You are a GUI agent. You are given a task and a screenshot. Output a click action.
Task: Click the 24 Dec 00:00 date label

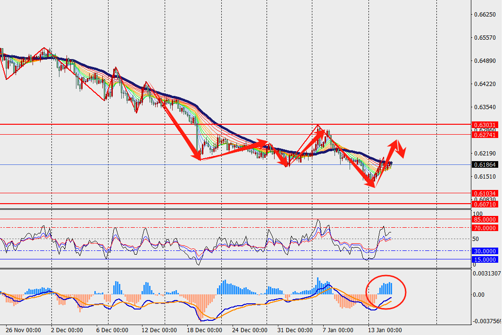click(250, 330)
